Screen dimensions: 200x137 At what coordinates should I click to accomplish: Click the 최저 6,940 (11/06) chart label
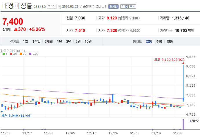point(16,116)
